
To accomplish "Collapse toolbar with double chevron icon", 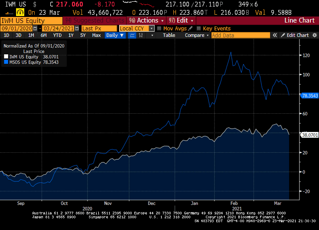I will [x=275, y=35].
